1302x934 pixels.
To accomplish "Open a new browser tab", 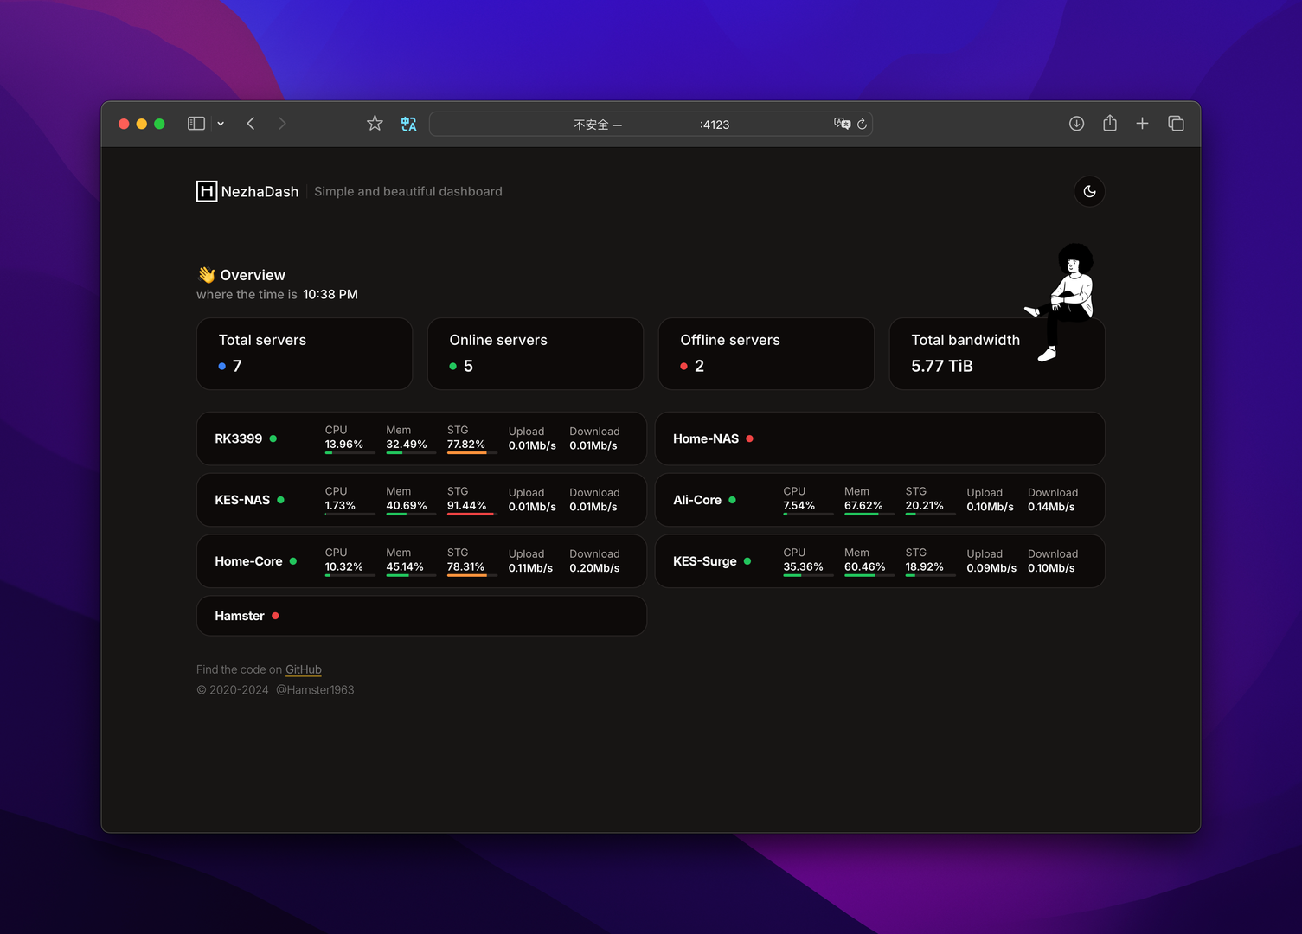I will pyautogui.click(x=1142, y=124).
